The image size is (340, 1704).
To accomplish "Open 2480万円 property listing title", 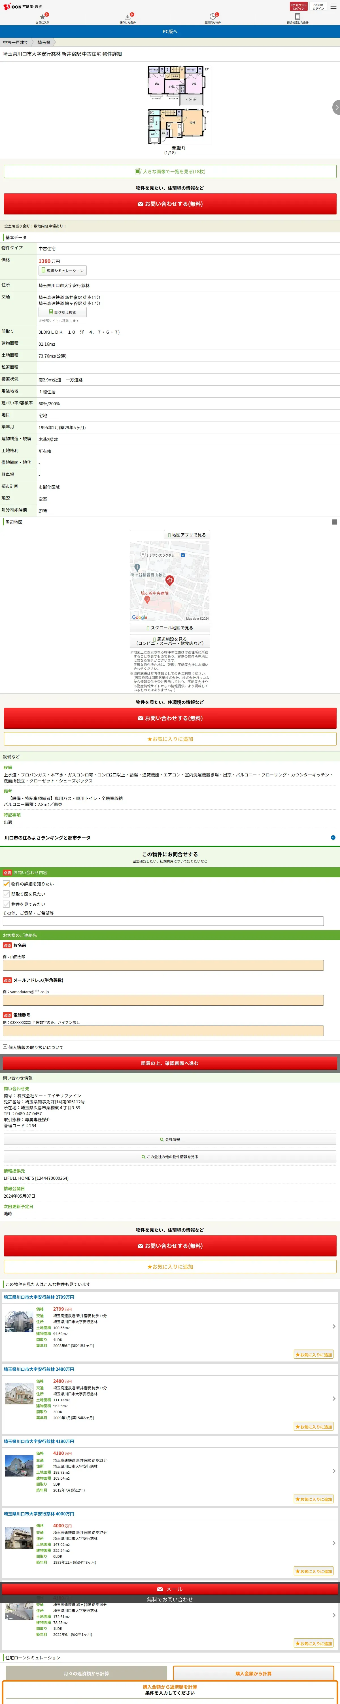I will pos(39,1369).
